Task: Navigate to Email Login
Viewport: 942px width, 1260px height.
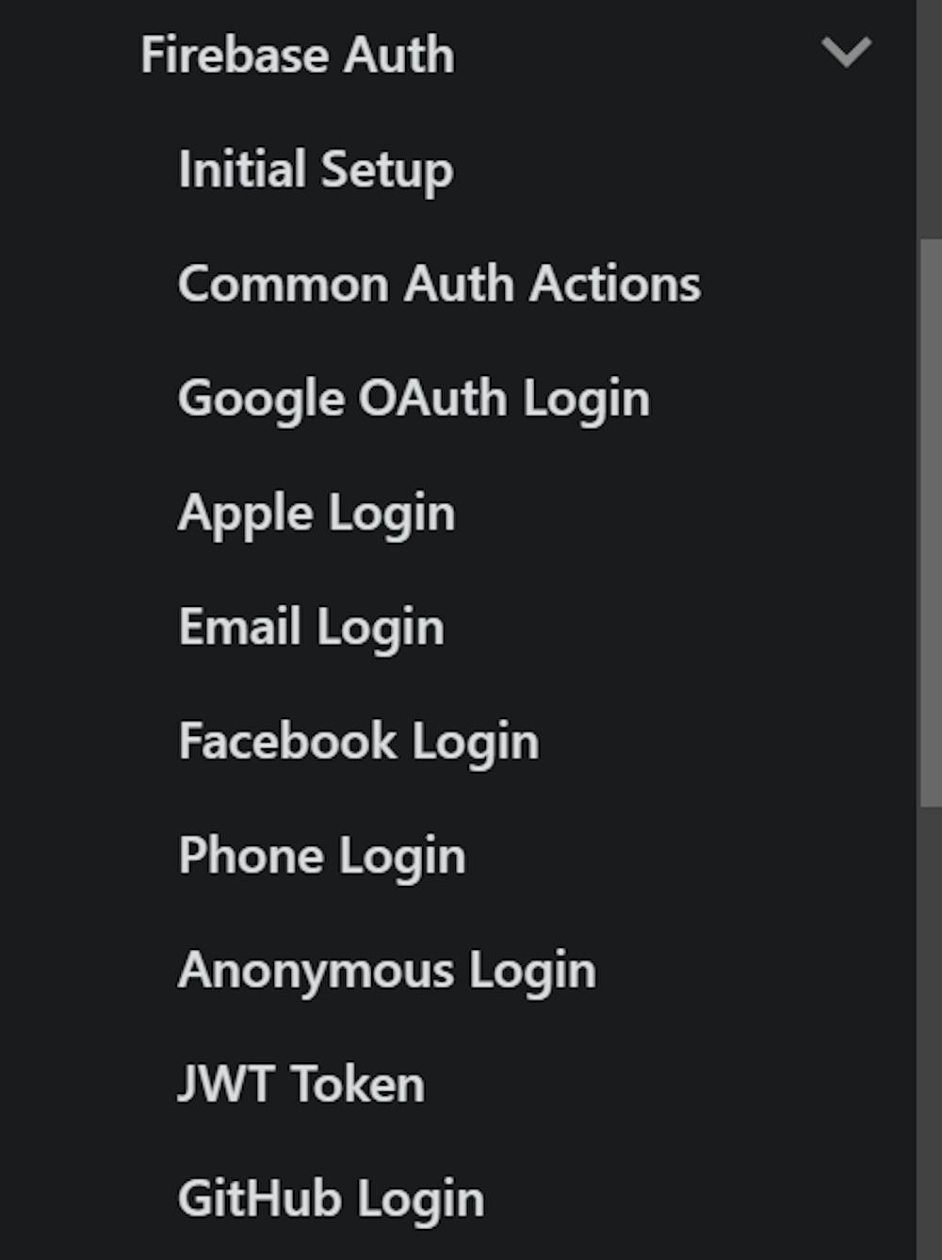Action: point(311,628)
